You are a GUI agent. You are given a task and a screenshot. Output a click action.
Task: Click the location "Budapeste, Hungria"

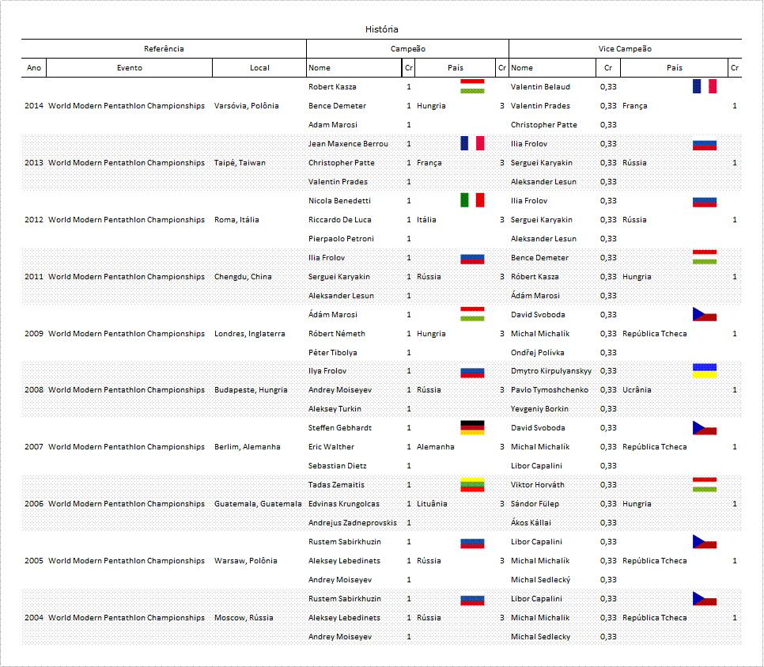pyautogui.click(x=251, y=390)
